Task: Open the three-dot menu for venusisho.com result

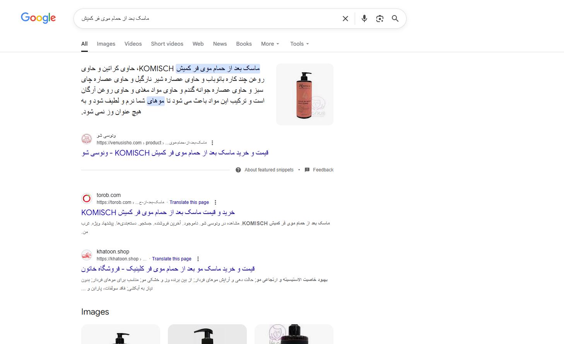Action: pyautogui.click(x=212, y=143)
